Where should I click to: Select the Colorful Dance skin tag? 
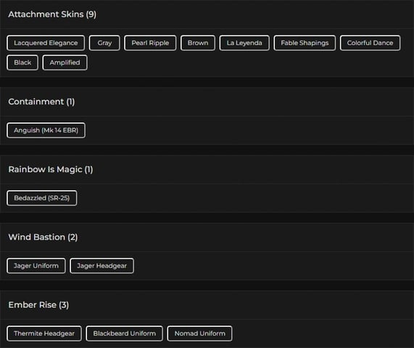pos(370,43)
